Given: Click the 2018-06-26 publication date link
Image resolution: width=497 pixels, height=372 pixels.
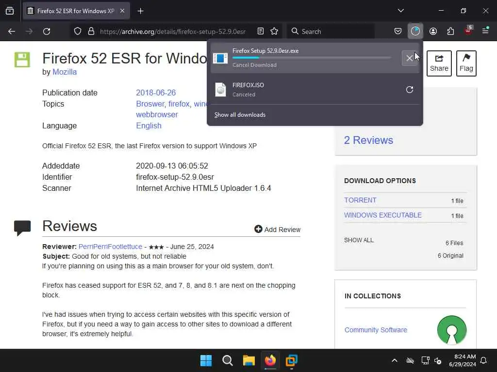Looking at the screenshot, I should pos(156,93).
